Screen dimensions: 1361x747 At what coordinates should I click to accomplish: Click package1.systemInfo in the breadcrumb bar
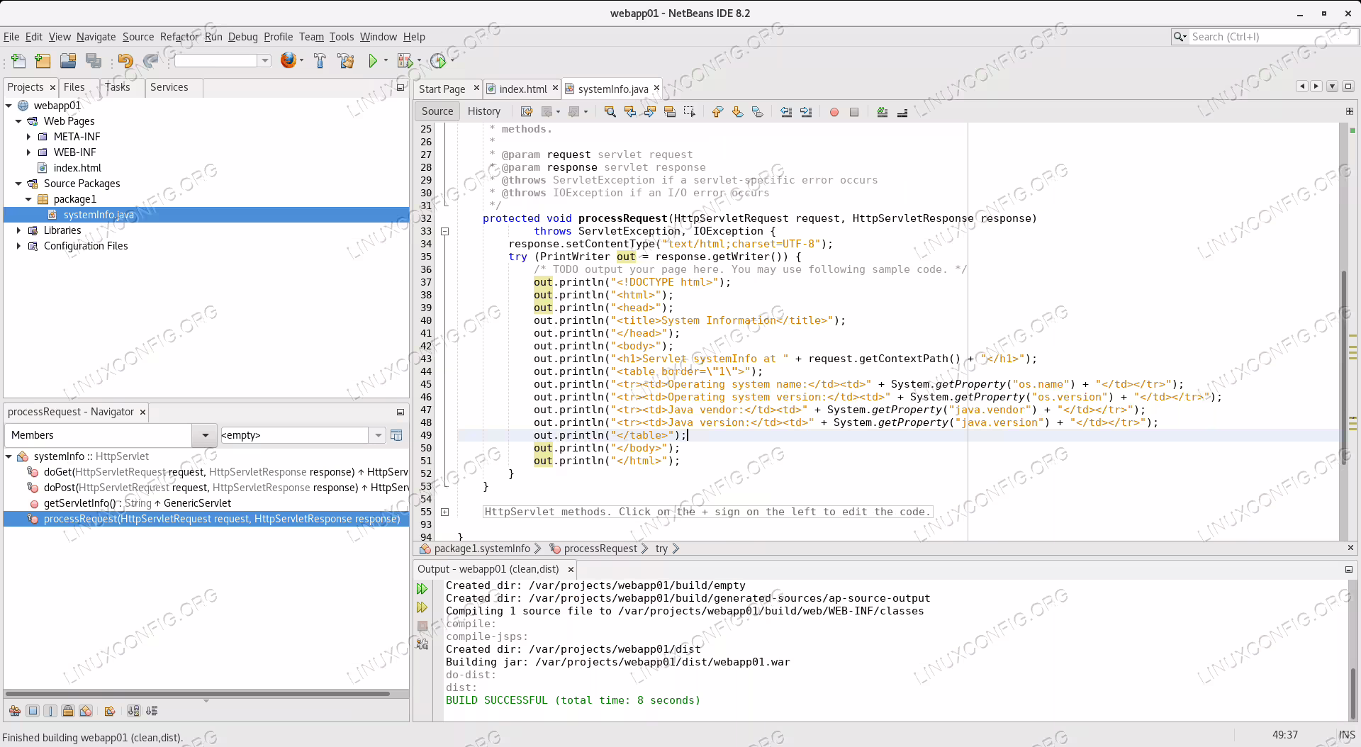(x=482, y=549)
